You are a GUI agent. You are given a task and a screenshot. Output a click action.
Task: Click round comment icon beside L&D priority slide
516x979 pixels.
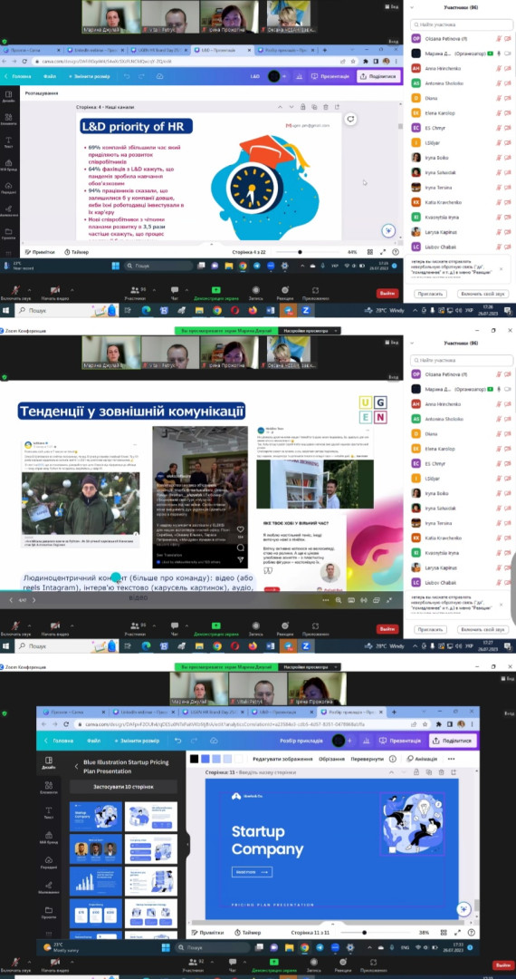click(351, 120)
